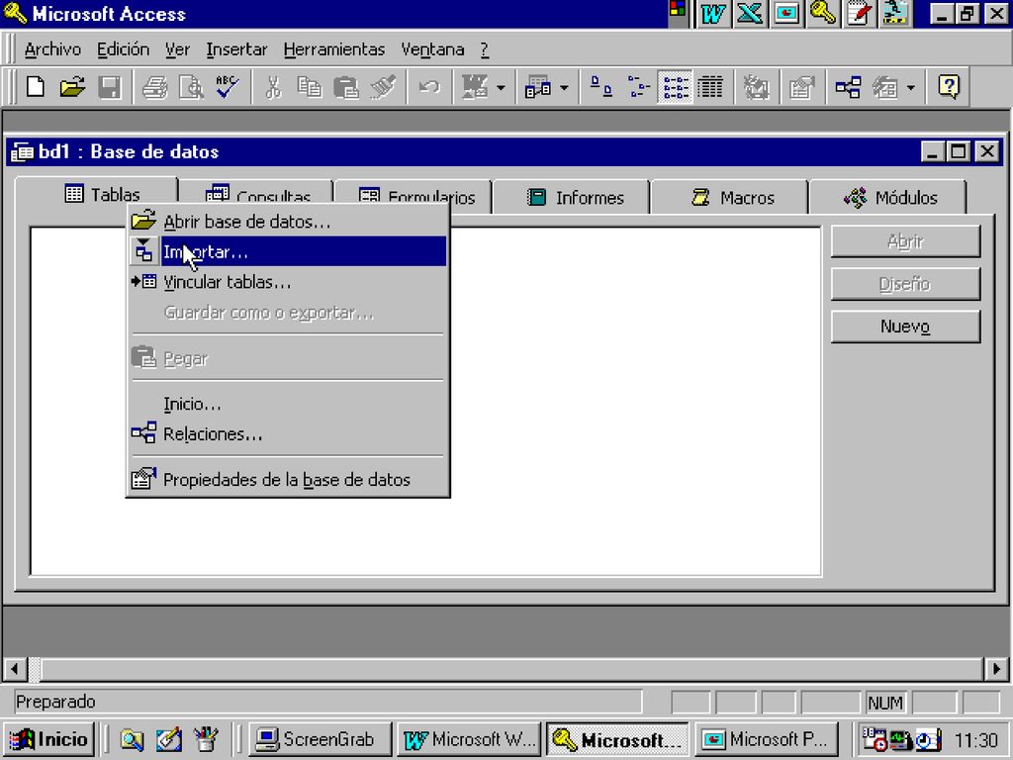Choose Inicio in the context menu
Viewport: 1013px width, 760px height.
288,404
